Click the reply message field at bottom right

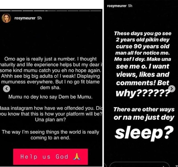tap(140, 165)
